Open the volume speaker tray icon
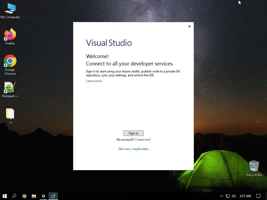Screen dimensions: 267x200 click(234, 196)
